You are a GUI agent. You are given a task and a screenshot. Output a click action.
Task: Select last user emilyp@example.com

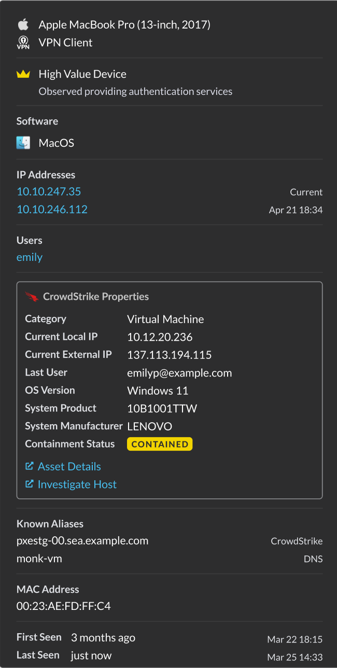pos(179,373)
